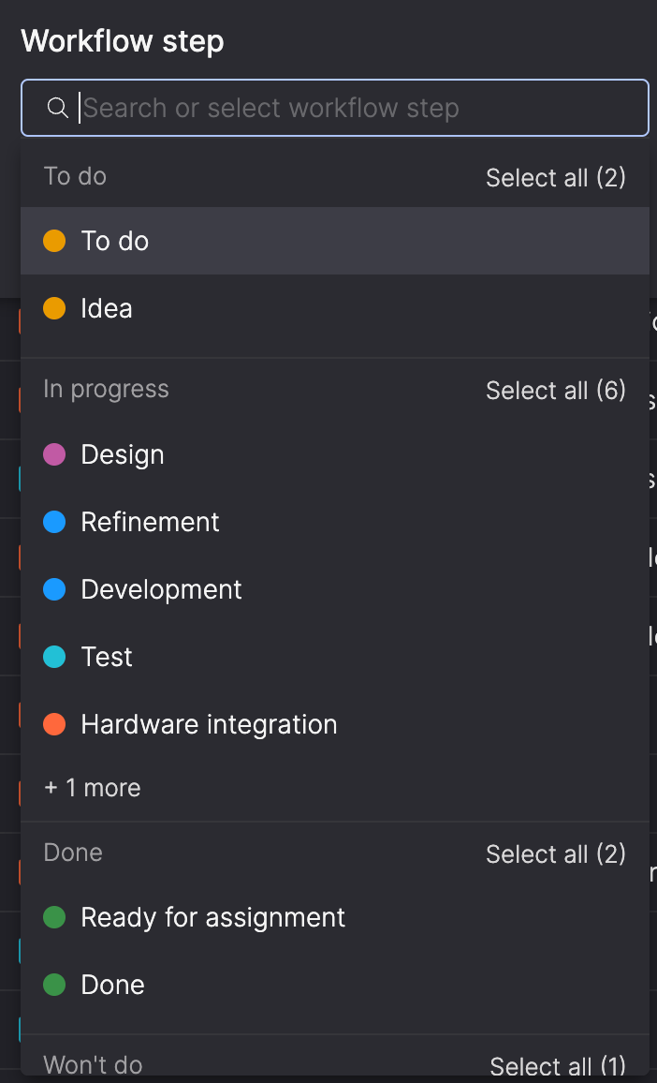Pick the Idea workflow step
Image resolution: width=657 pixels, height=1083 pixels.
pyautogui.click(x=107, y=308)
